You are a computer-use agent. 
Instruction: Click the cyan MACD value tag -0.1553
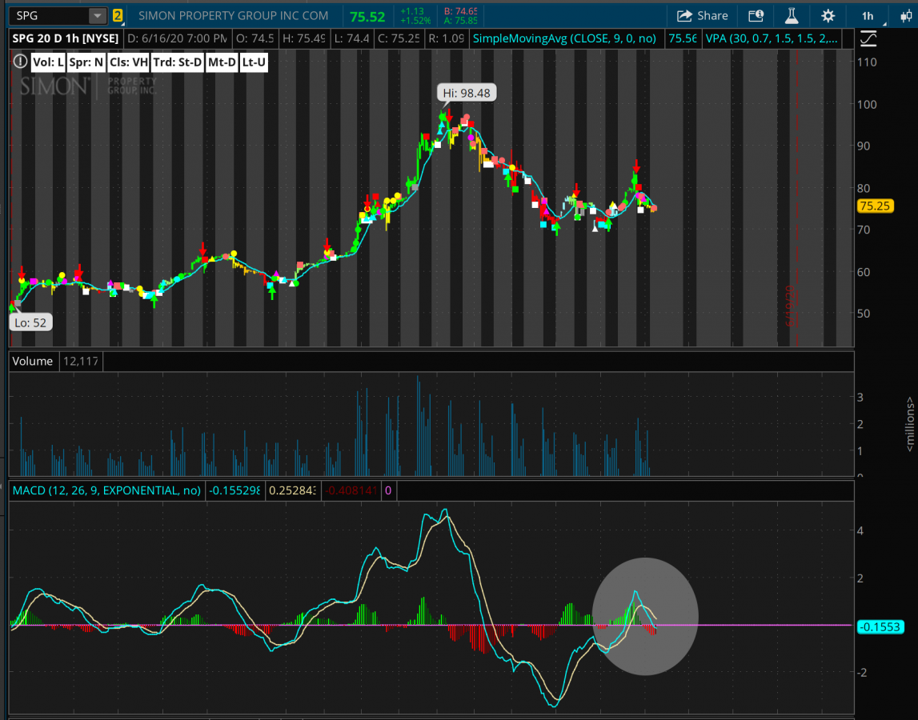tap(880, 627)
